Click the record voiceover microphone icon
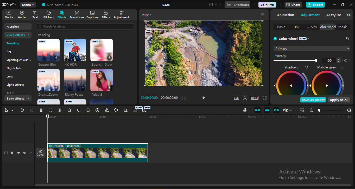Image resolution: width=355 pixels, height=189 pixels. point(245,110)
